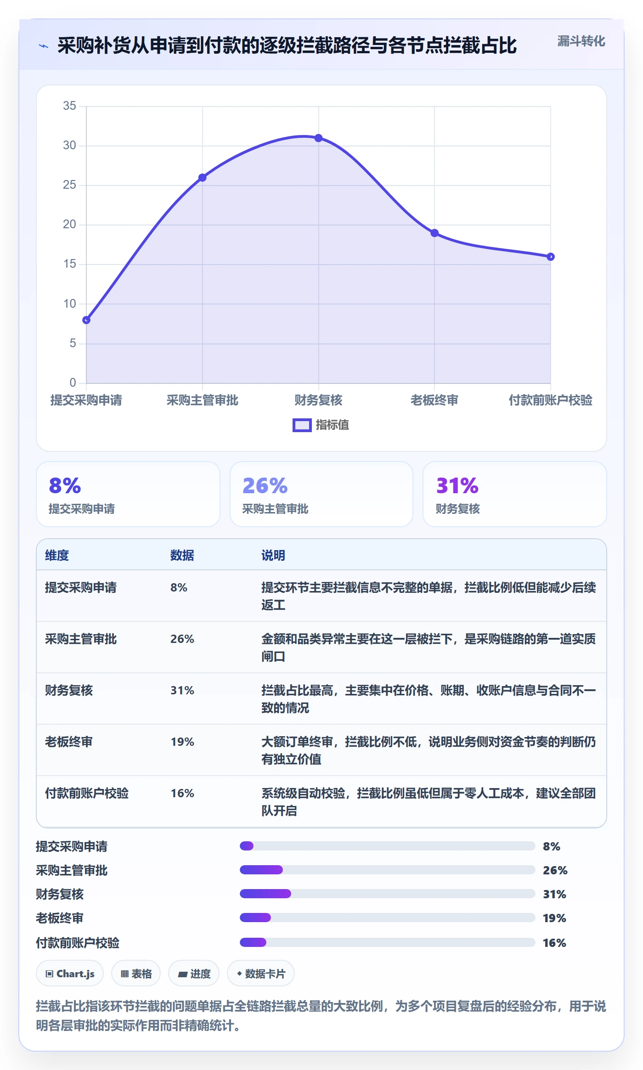Click the x-axis label 老板终审
Image resolution: width=643 pixels, height=1070 pixels.
(x=434, y=400)
